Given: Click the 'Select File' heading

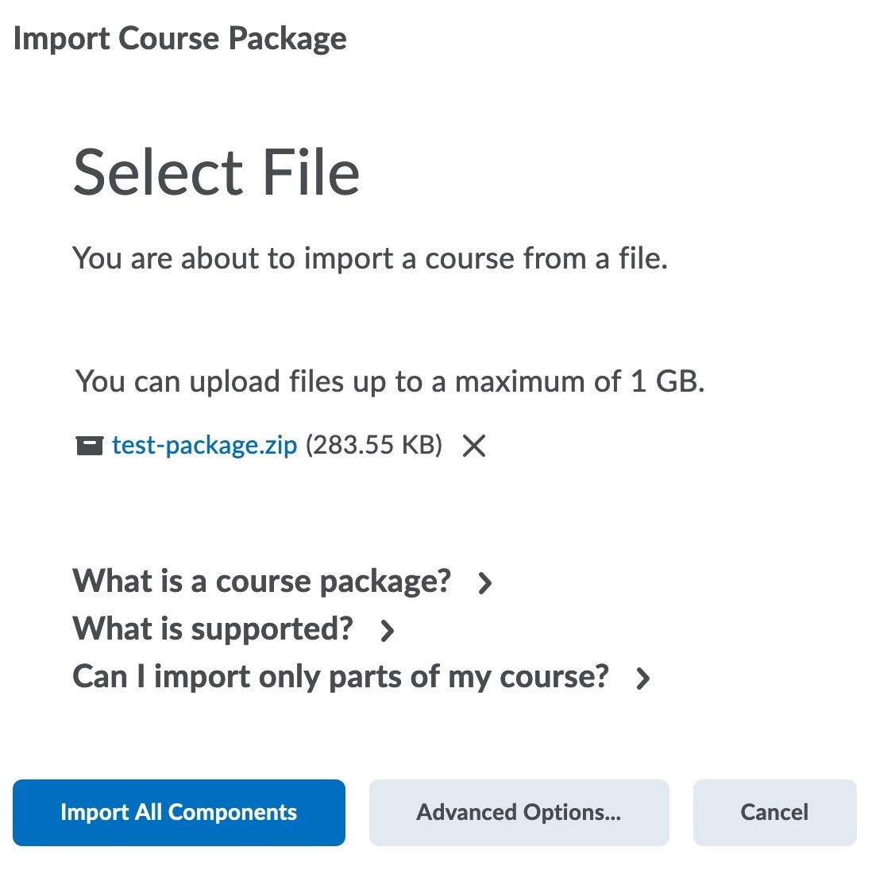Looking at the screenshot, I should (216, 172).
